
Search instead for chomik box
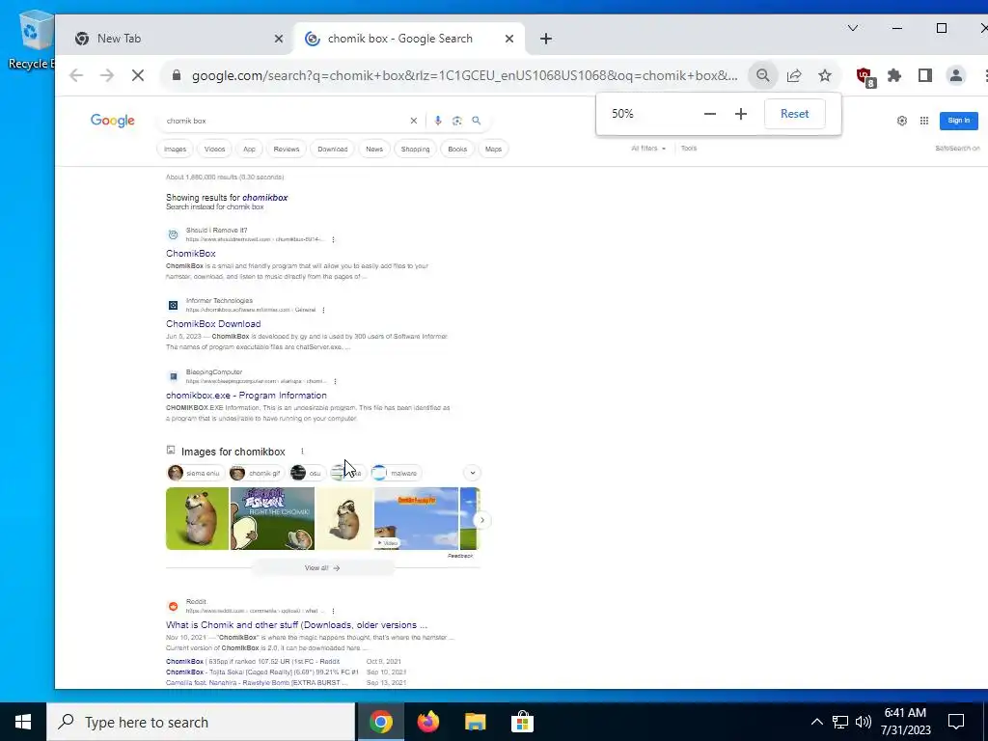pos(215,207)
